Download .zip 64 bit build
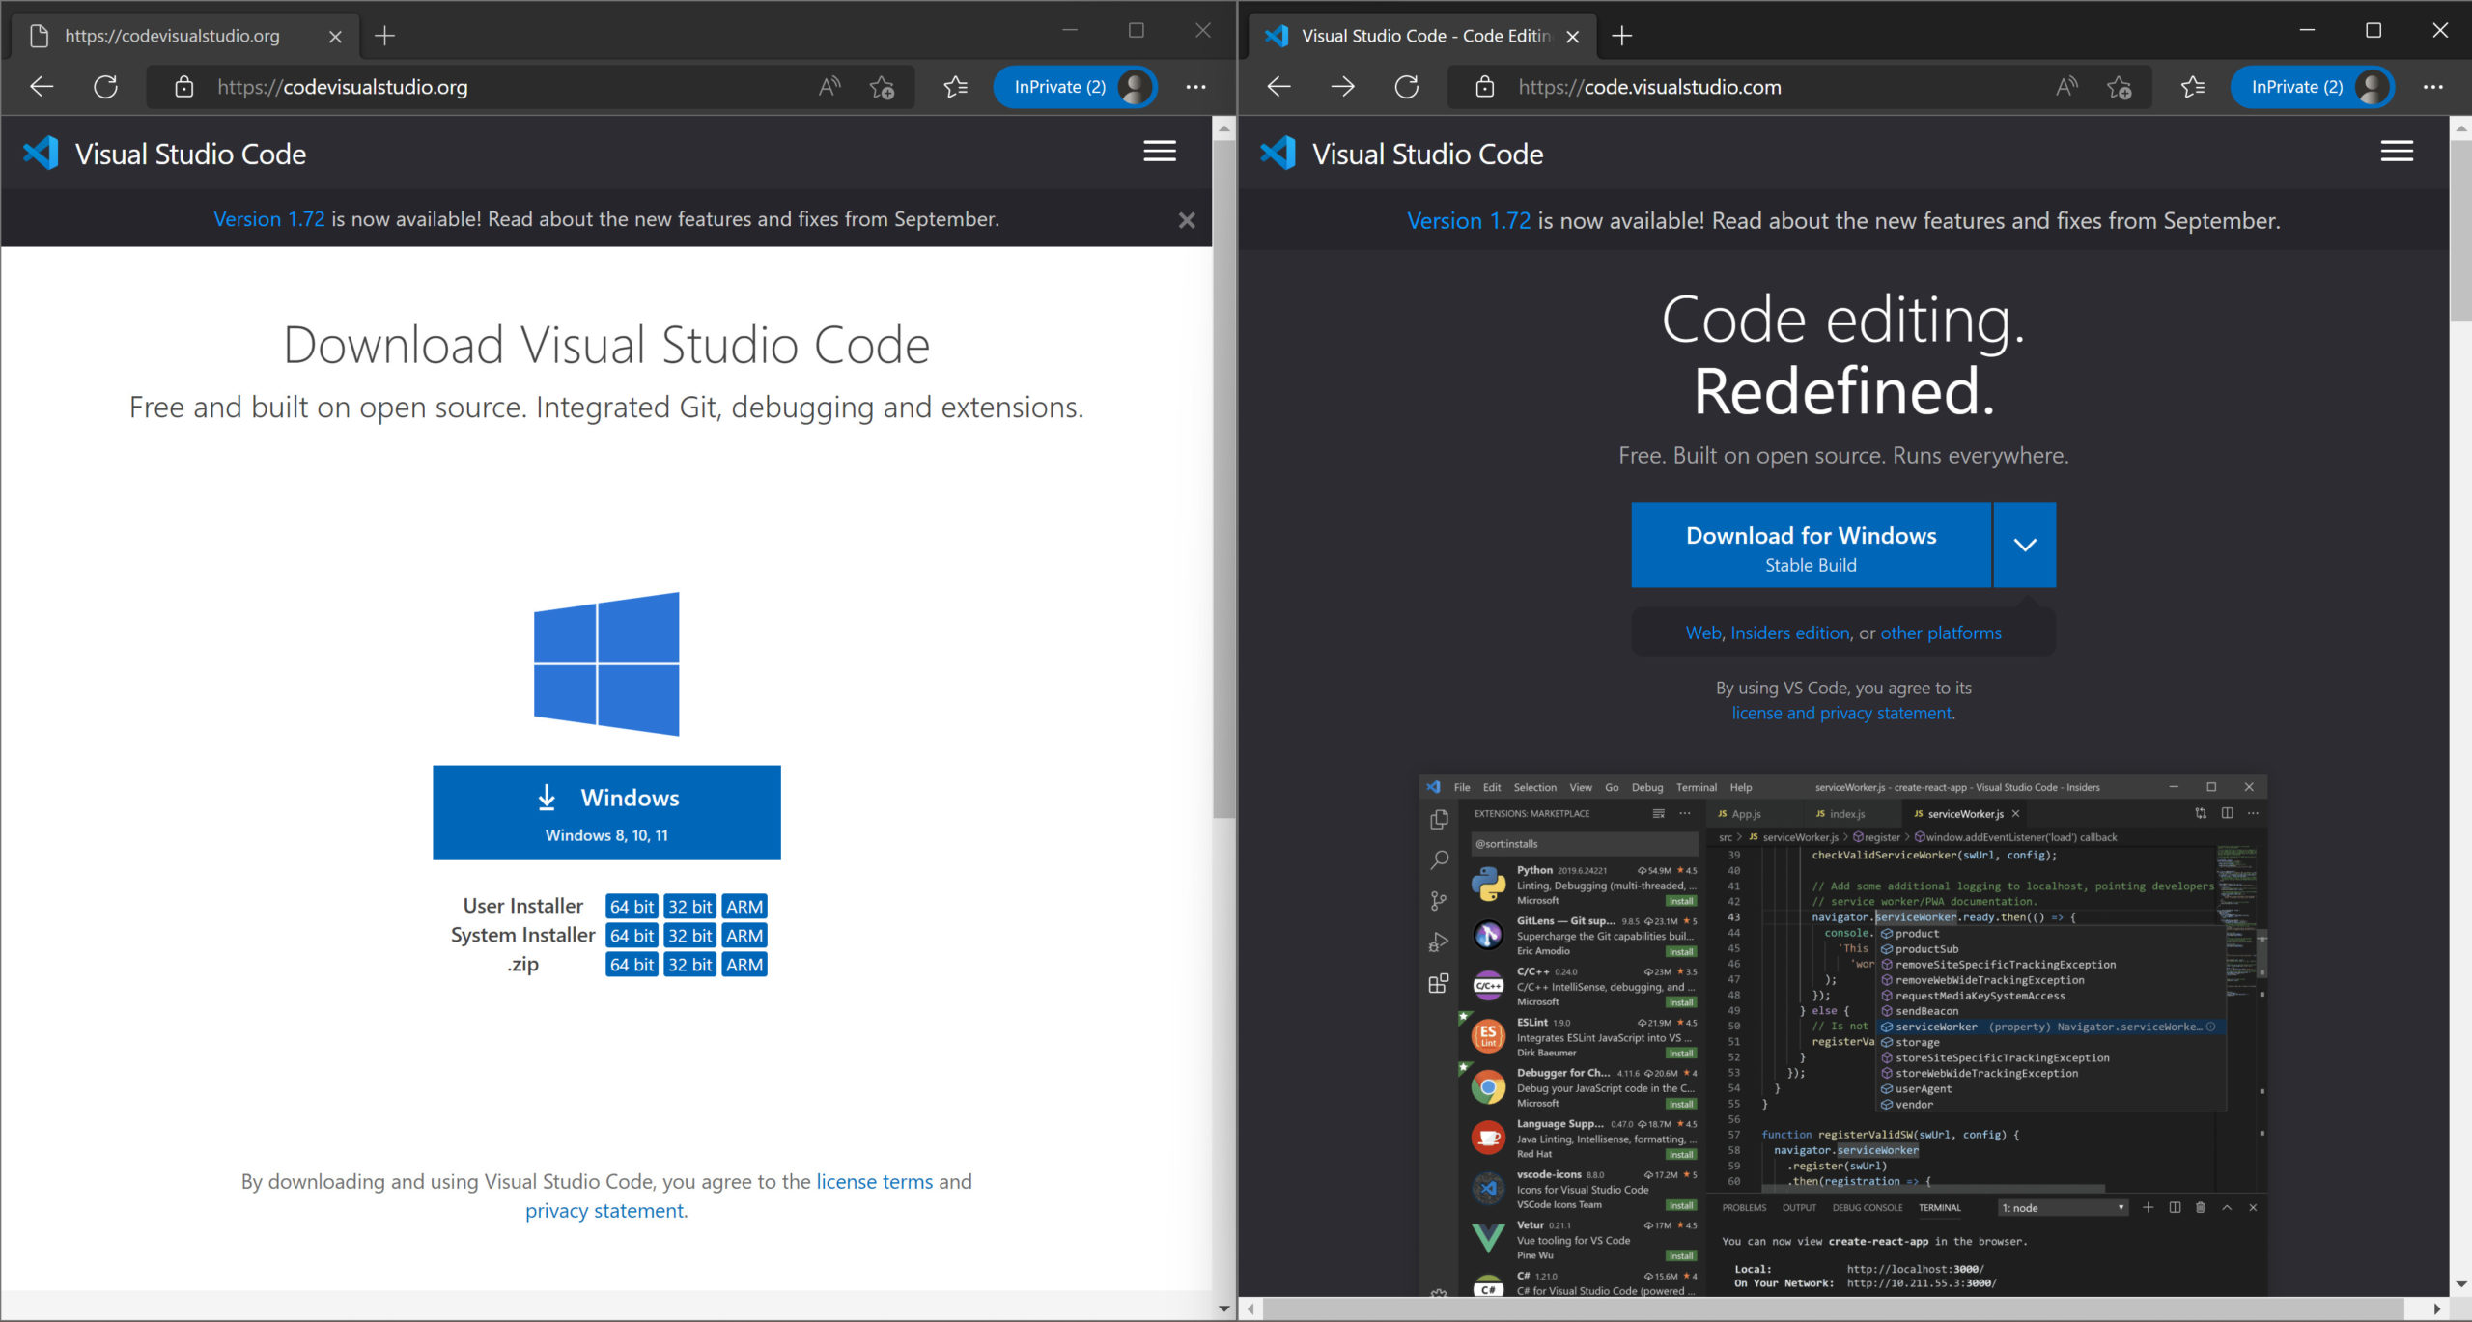This screenshot has width=2472, height=1322. 632,964
